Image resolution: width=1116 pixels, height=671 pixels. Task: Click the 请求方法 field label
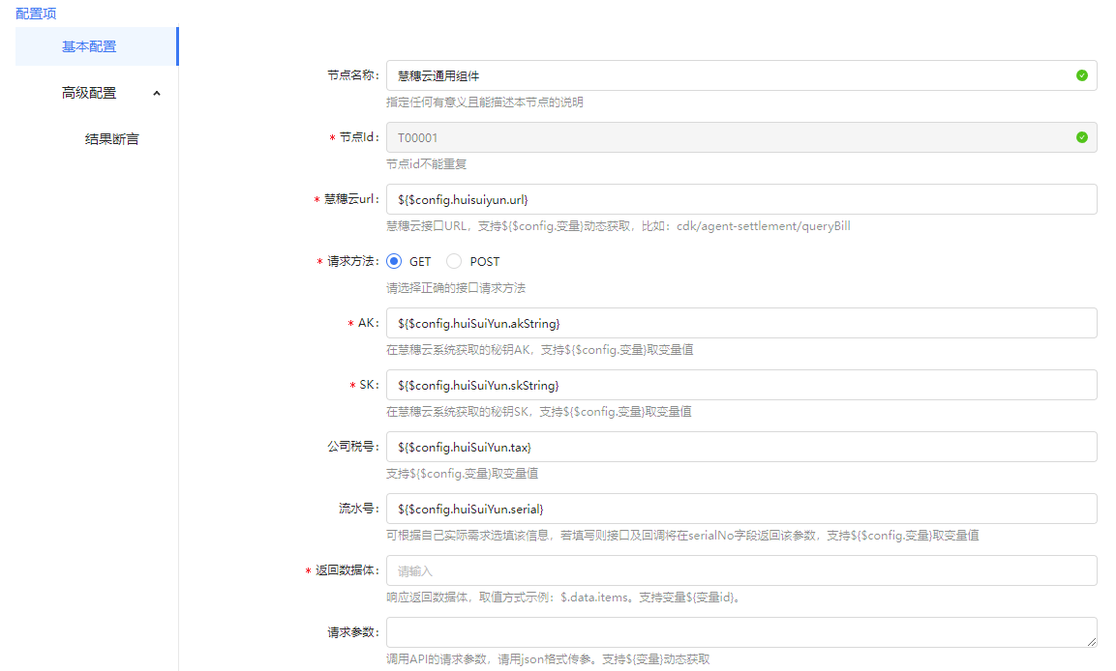[353, 262]
